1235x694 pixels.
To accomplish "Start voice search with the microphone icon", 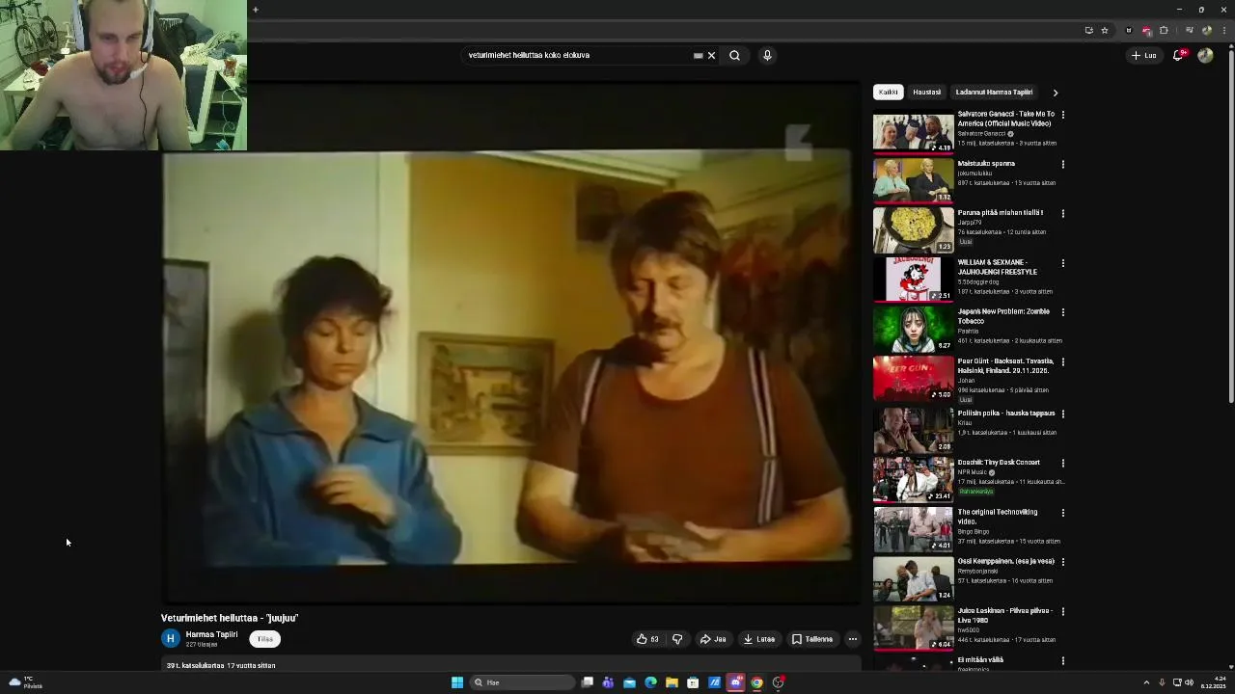I will point(767,55).
